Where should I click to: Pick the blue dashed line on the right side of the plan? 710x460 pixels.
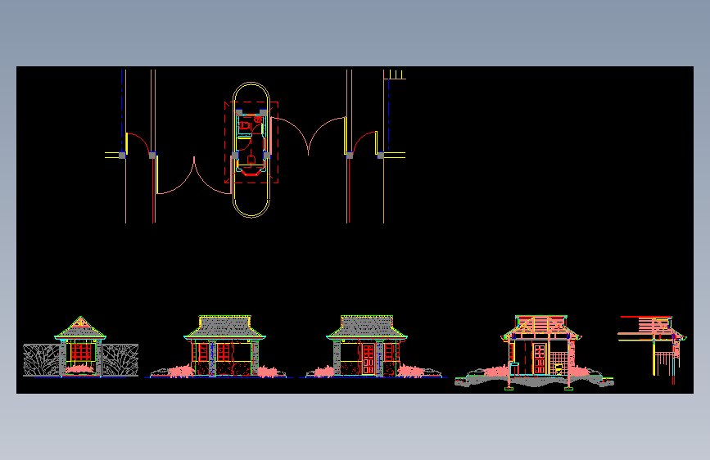pos(388,115)
